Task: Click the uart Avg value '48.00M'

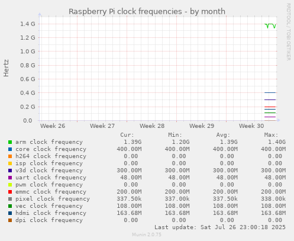Action: coord(227,178)
